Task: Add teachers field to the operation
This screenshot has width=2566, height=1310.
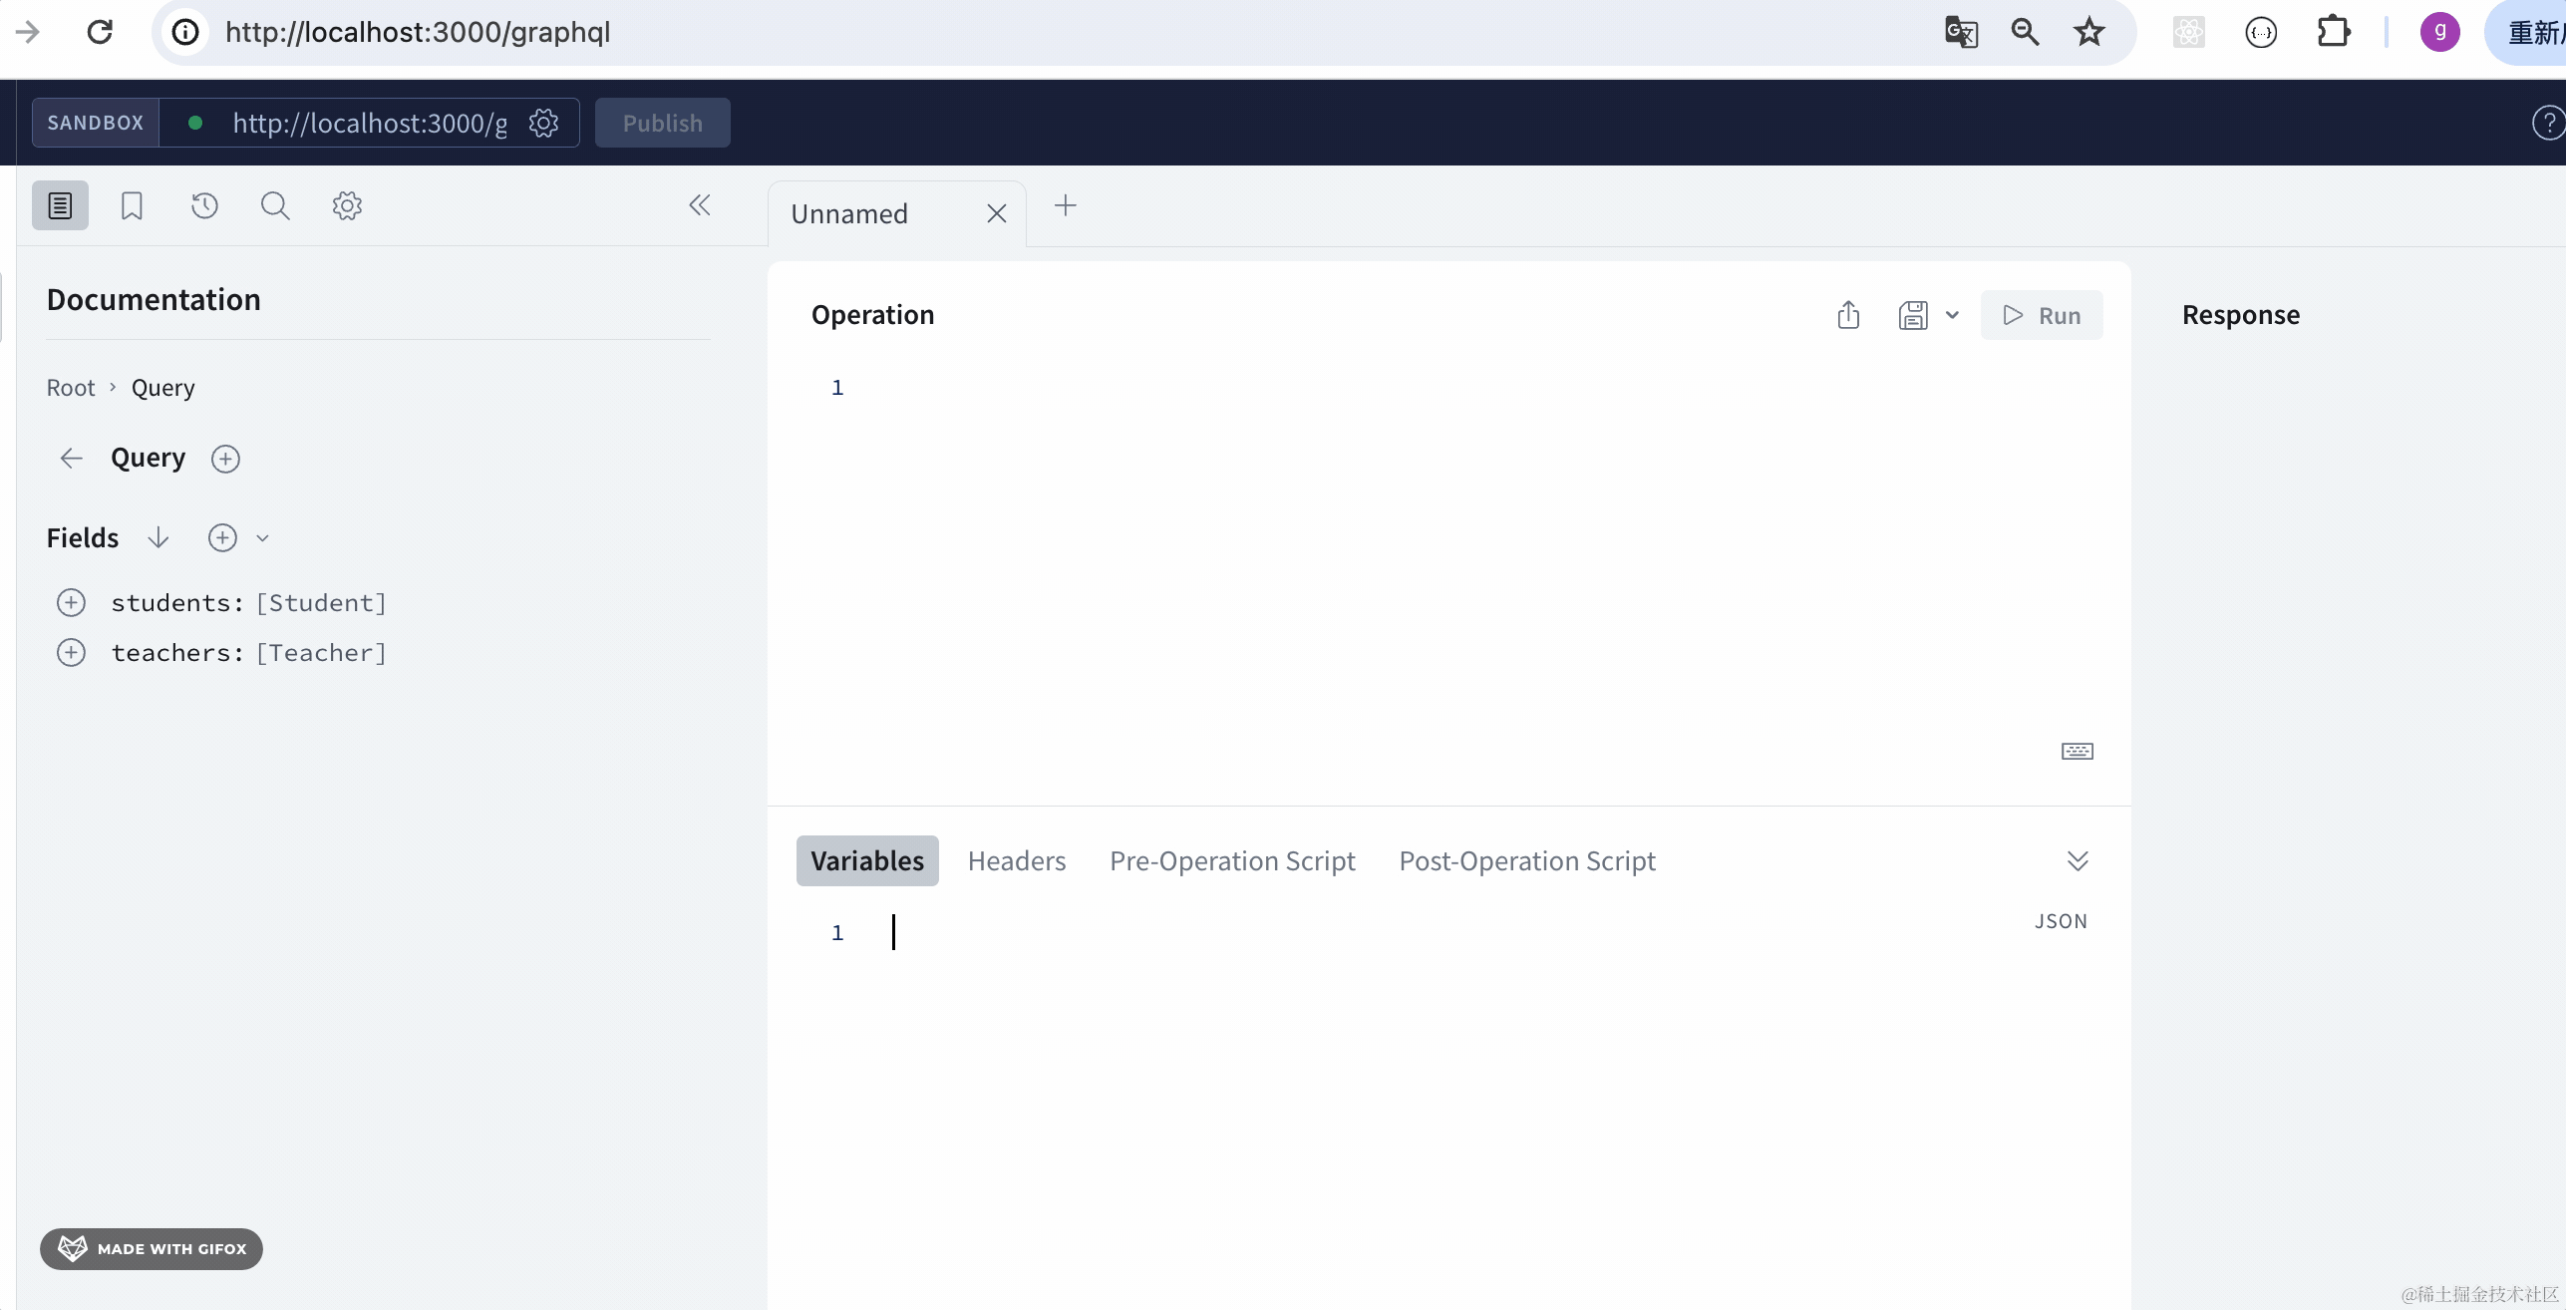Action: pyautogui.click(x=71, y=652)
